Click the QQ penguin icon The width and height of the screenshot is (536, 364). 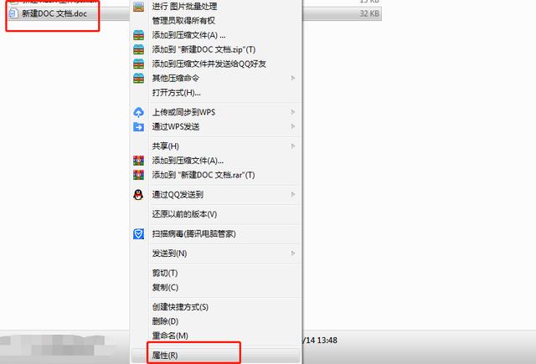138,195
